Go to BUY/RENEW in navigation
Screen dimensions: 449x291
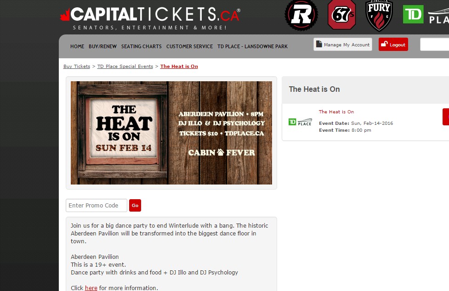tap(102, 46)
